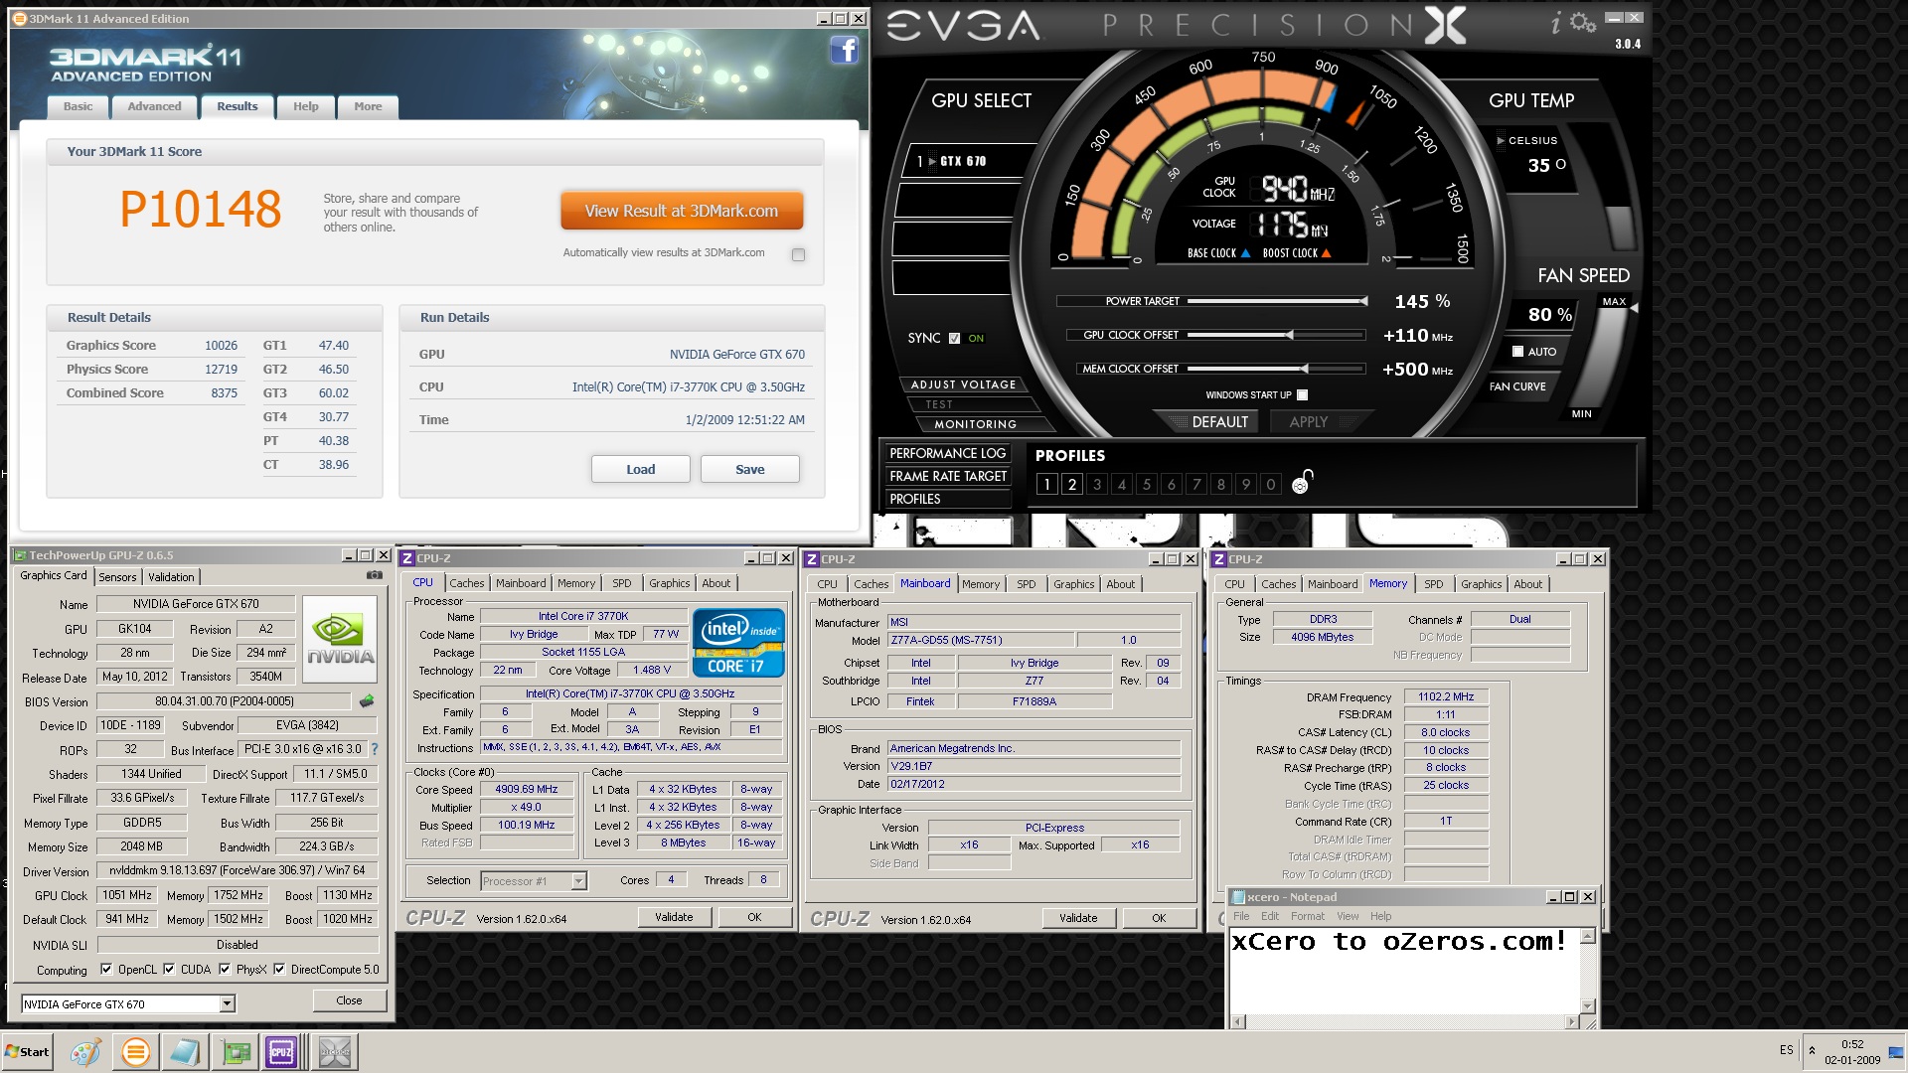
Task: Open the GPU selection dropdown in GPU-Z
Action: click(x=227, y=1003)
